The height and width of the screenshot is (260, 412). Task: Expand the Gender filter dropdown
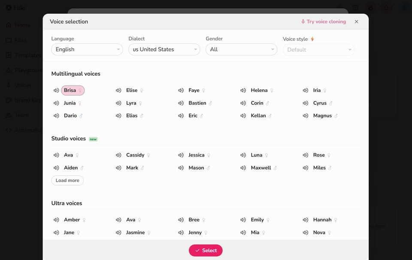click(241, 49)
